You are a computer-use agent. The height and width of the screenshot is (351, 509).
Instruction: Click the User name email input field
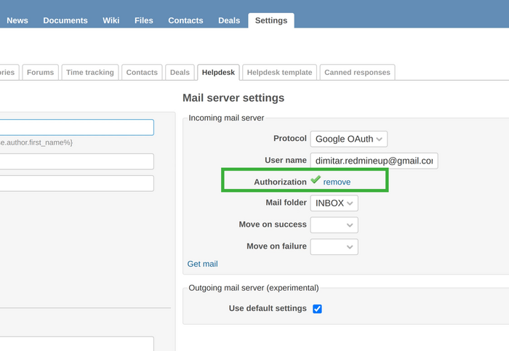pos(374,161)
